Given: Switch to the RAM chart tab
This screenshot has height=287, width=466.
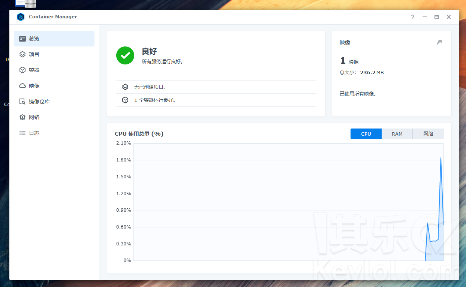Looking at the screenshot, I should 397,134.
